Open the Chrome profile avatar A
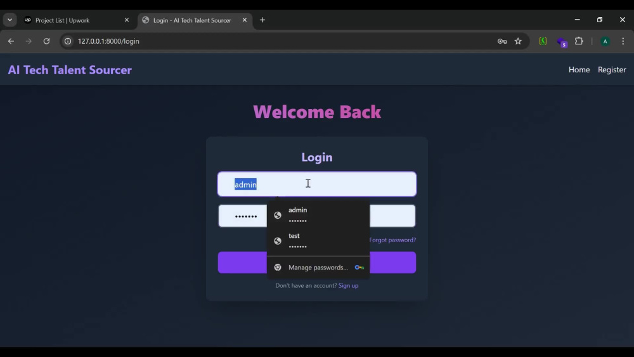Image resolution: width=634 pixels, height=357 pixels. (x=605, y=41)
